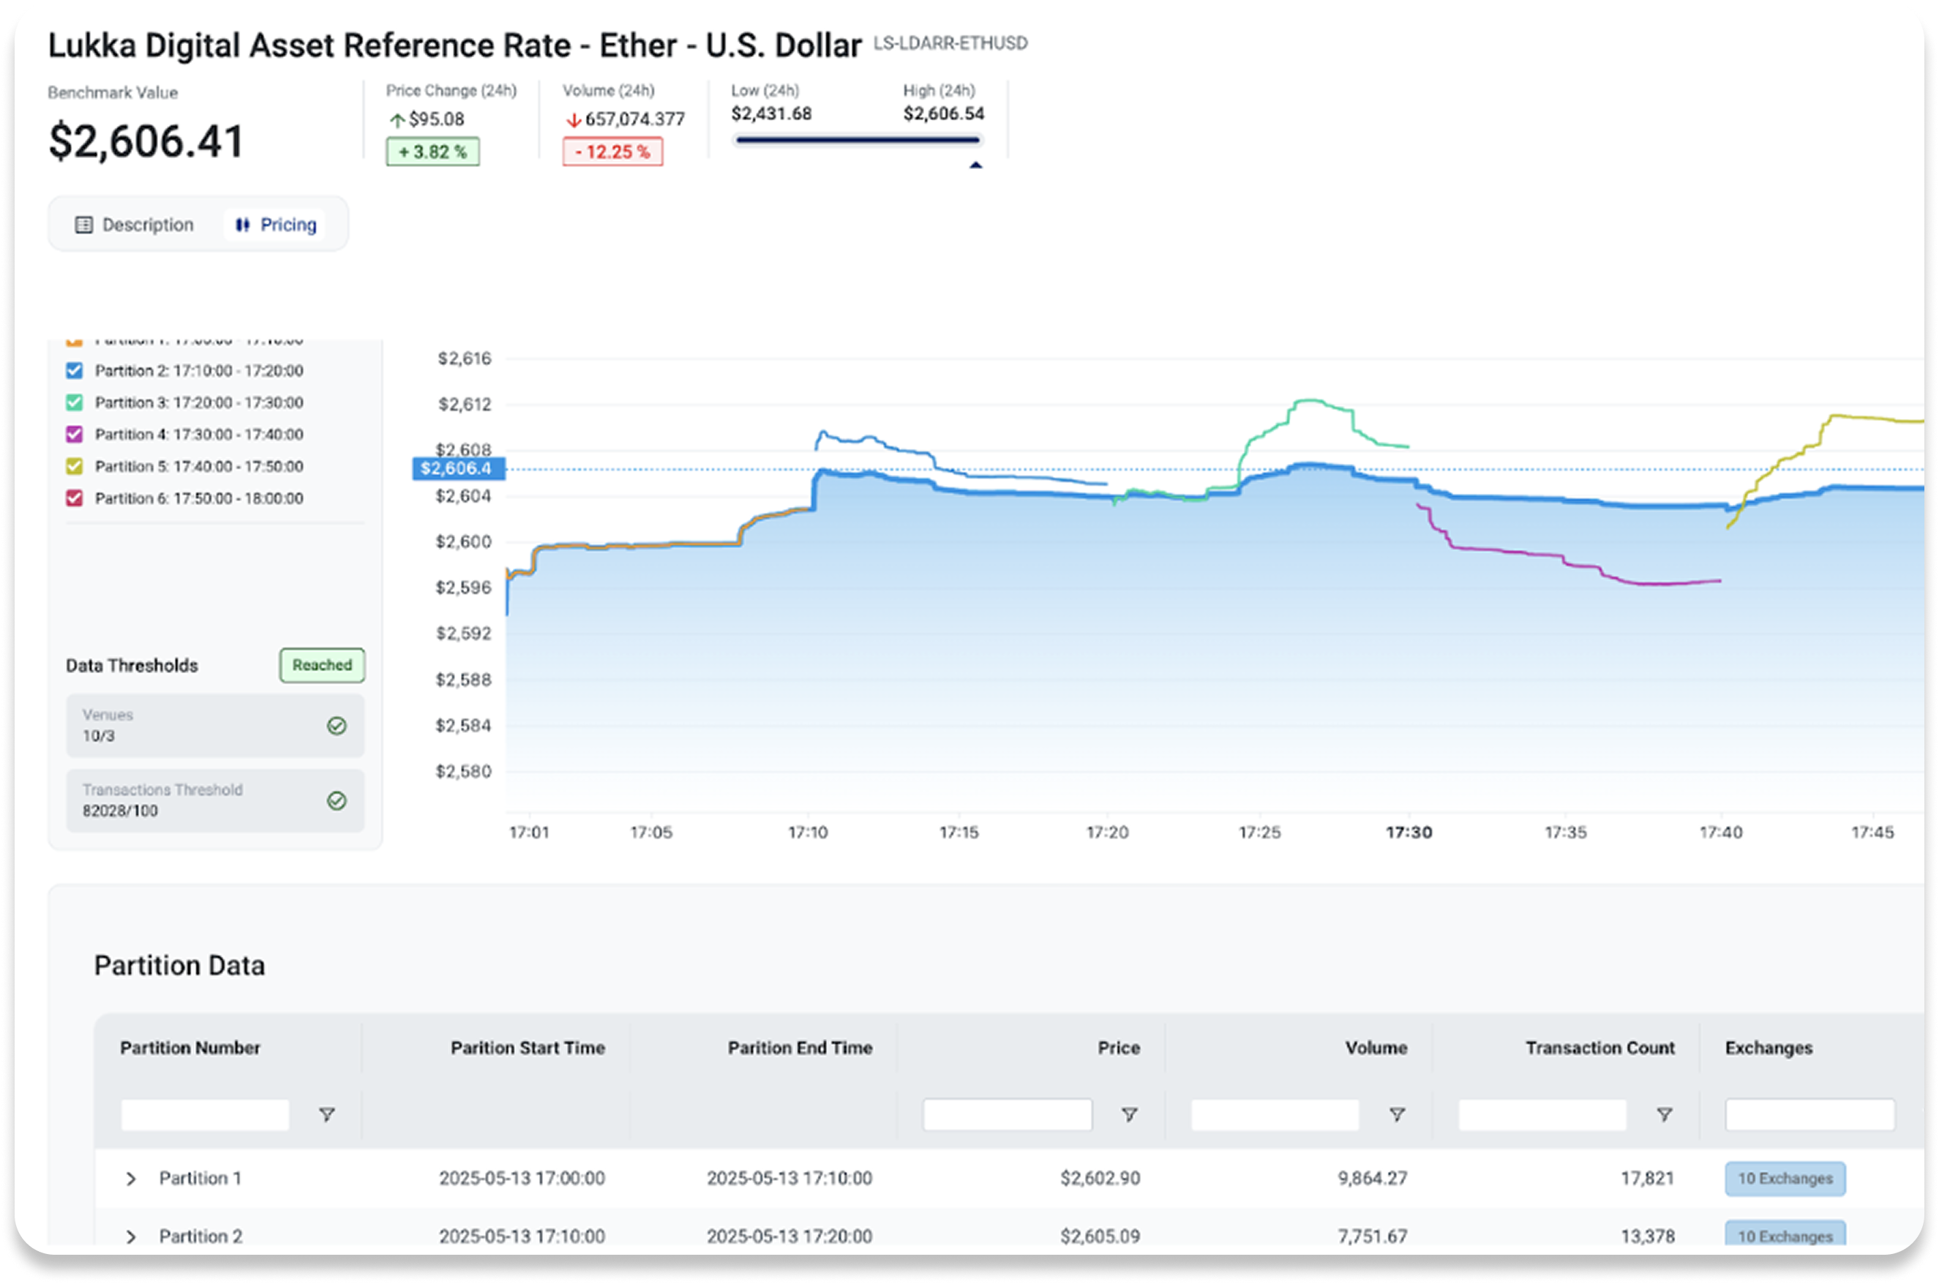This screenshot has height=1284, width=1939.
Task: Click Partition 1 transaction count 17,821
Action: (1648, 1179)
